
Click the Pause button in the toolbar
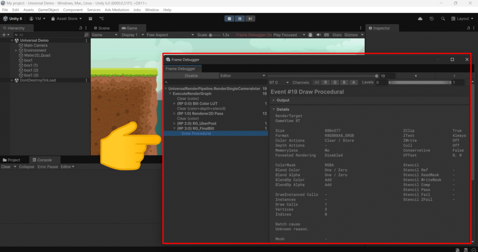point(240,19)
